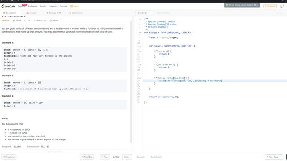The width and height of the screenshot is (287, 161).
Task: Open the JavaScript language dropdown
Action: tap(143, 13)
